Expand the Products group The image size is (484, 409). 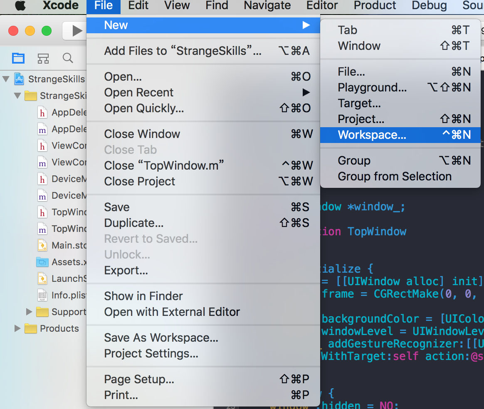(17, 328)
